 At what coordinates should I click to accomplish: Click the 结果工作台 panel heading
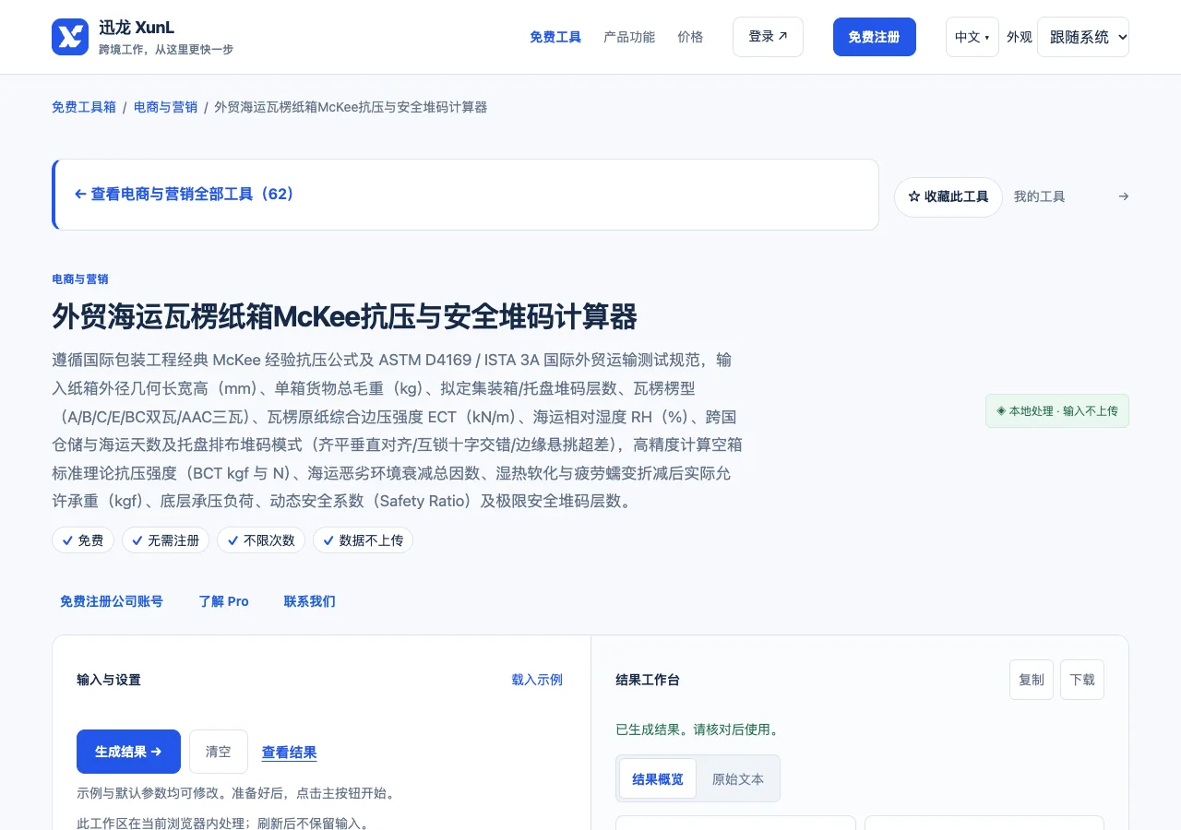648,680
